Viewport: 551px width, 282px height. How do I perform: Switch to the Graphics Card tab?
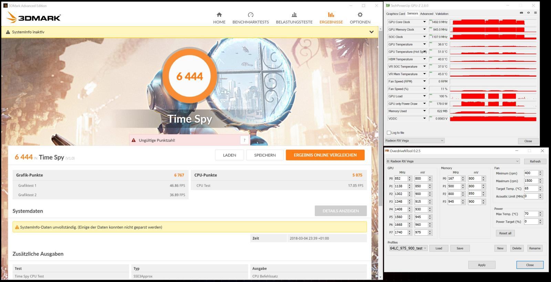tap(395, 14)
